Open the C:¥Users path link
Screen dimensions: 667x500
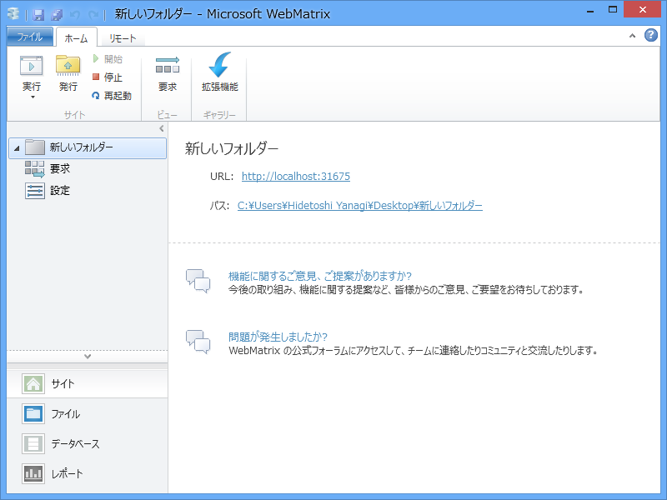pyautogui.click(x=360, y=206)
